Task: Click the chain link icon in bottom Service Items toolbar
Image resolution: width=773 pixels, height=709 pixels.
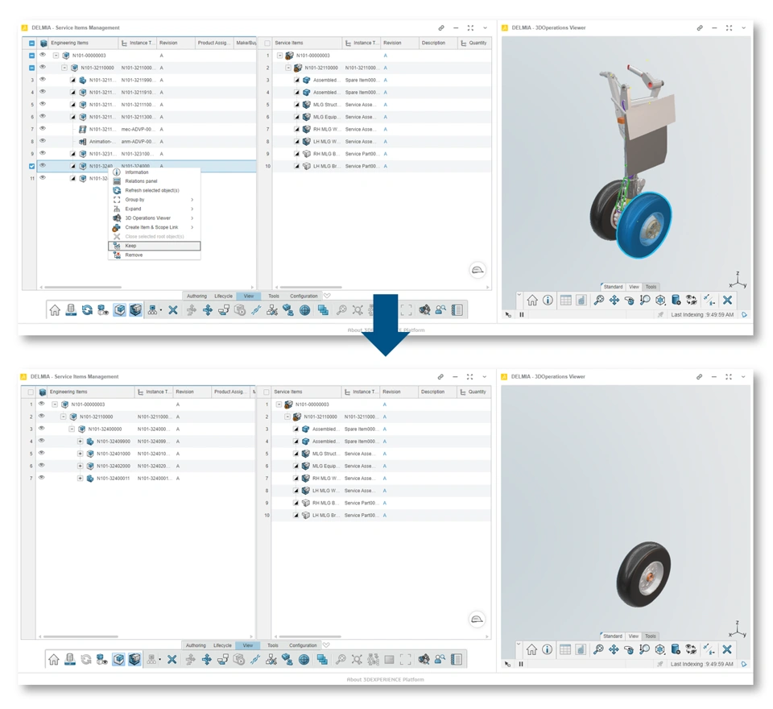Action: pyautogui.click(x=255, y=659)
